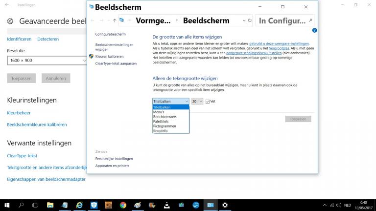Click the blue help question mark icon
This screenshot has width=376, height=211.
click(x=314, y=30)
